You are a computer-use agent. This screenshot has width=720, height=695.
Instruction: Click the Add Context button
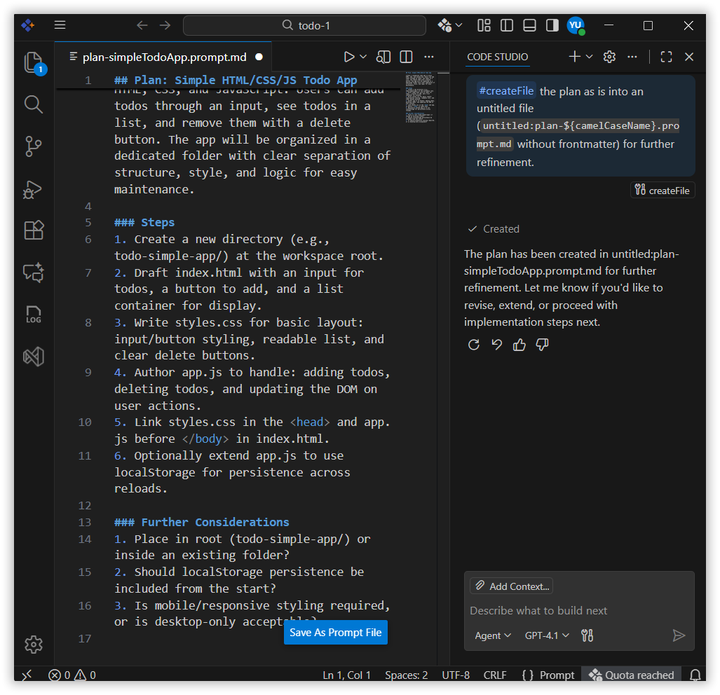(511, 586)
